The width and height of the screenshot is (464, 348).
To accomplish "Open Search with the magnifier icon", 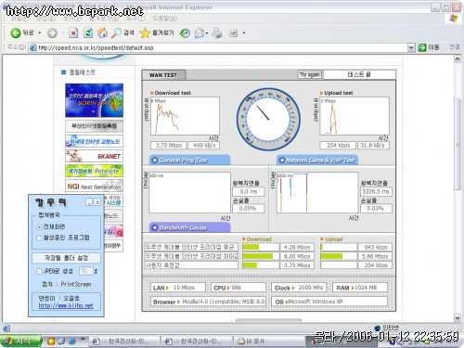I will coord(116,32).
